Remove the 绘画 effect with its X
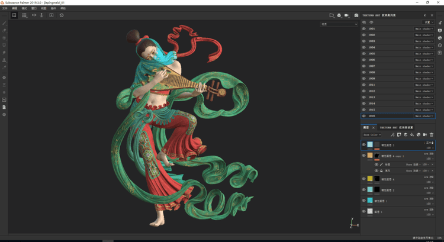444x242 pixels. point(432,164)
